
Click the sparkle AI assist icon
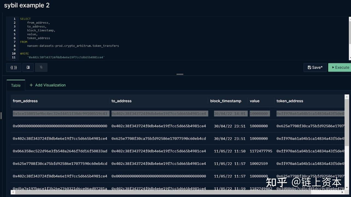point(41,67)
